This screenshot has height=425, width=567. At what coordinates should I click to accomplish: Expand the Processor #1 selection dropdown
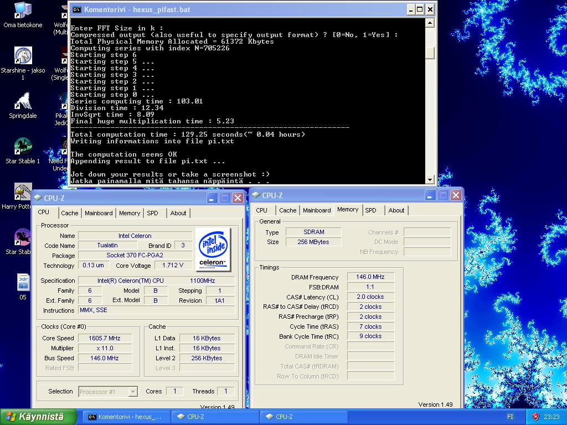[133, 391]
